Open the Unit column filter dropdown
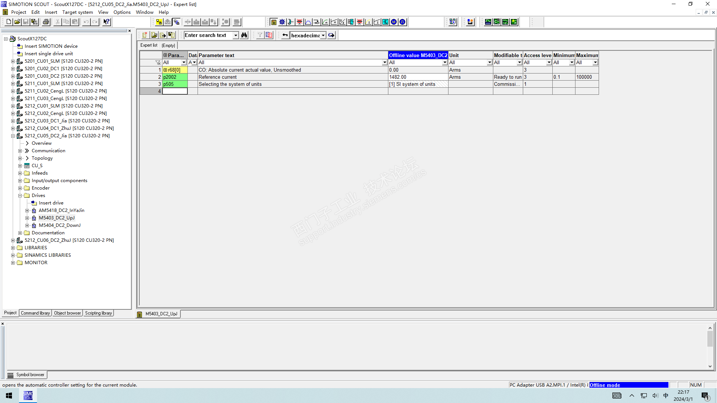The width and height of the screenshot is (717, 403). 489,63
